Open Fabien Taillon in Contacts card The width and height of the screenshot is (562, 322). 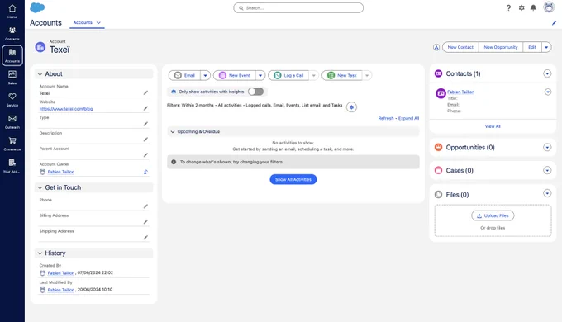coord(460,92)
